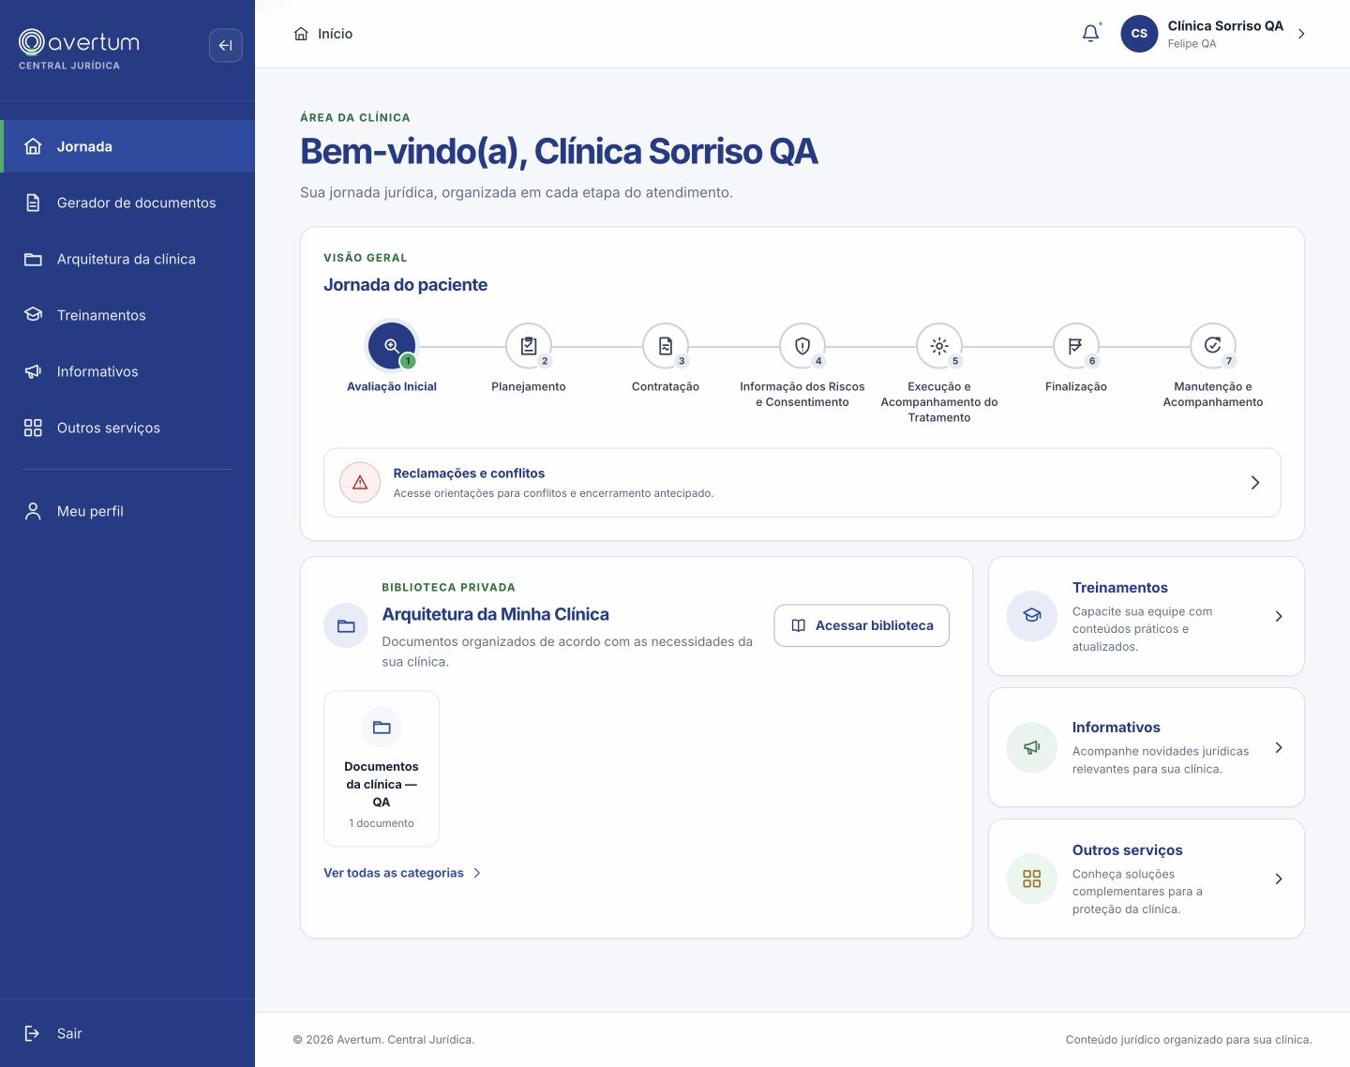Click the Arquitetura da clínica folder icon in sidebar
The width and height of the screenshot is (1350, 1067).
click(33, 259)
